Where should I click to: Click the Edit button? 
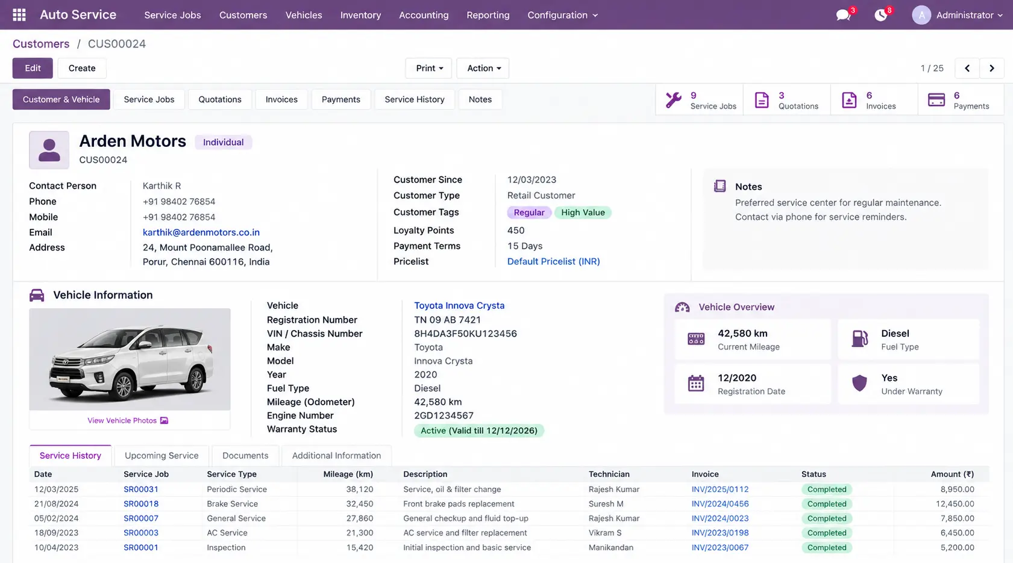point(33,68)
